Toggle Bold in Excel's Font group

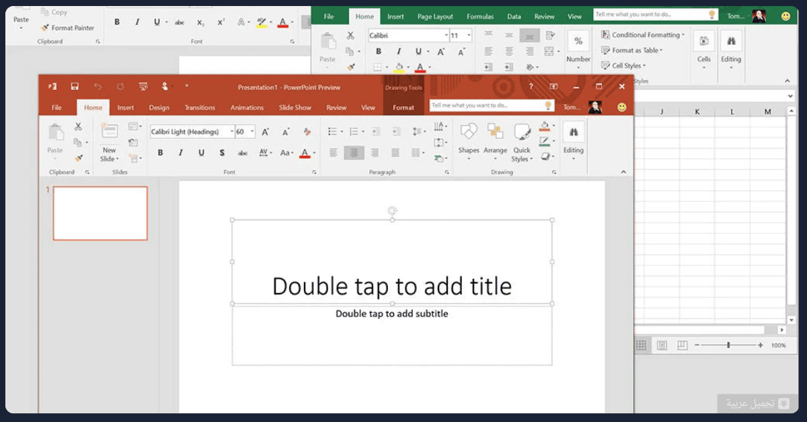pyautogui.click(x=379, y=52)
